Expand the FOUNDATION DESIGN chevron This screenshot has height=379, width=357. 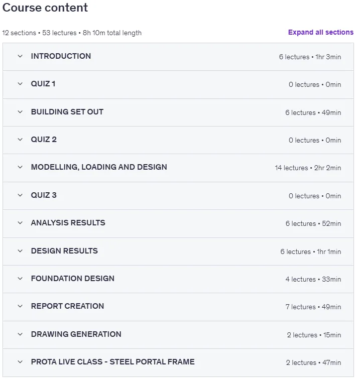[20, 279]
